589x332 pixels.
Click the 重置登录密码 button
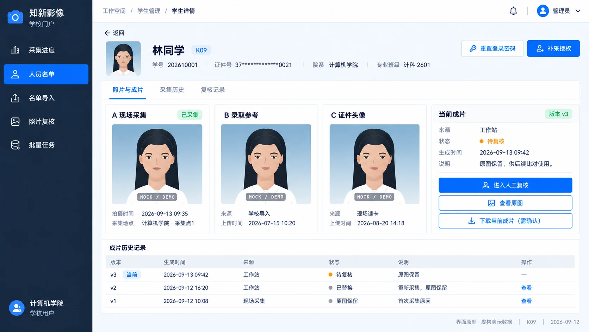(x=492, y=48)
